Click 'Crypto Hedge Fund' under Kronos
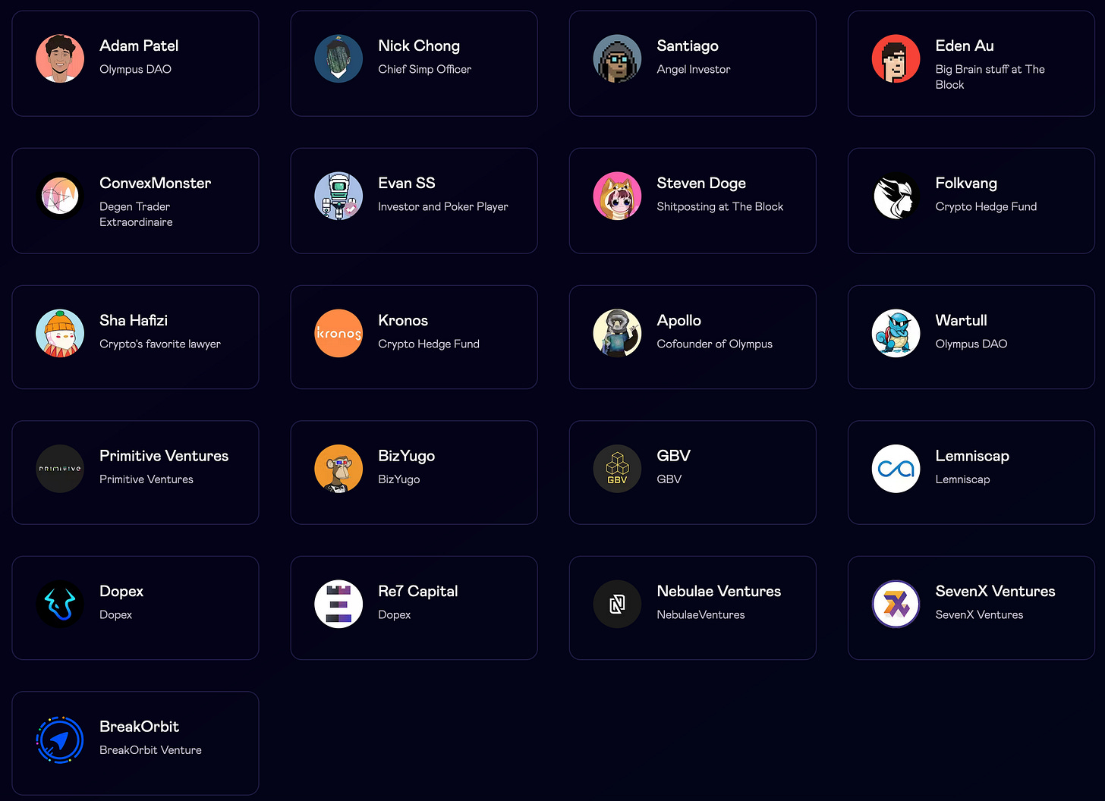The image size is (1105, 801). tap(429, 344)
